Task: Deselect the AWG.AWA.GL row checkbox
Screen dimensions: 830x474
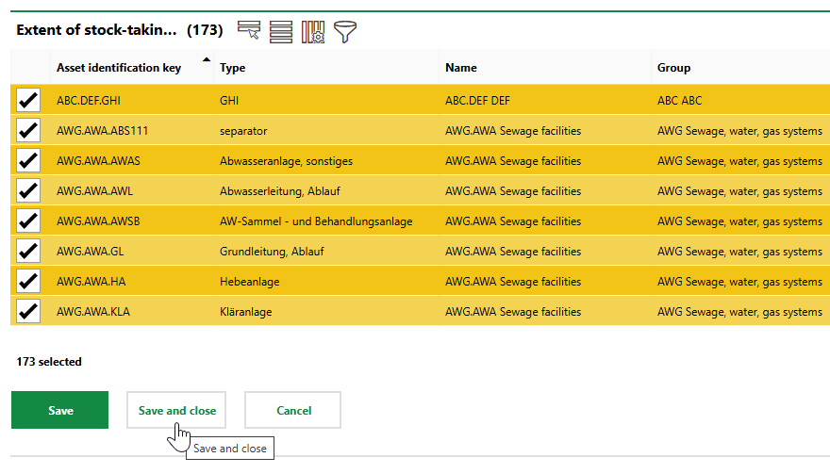Action: 28,251
